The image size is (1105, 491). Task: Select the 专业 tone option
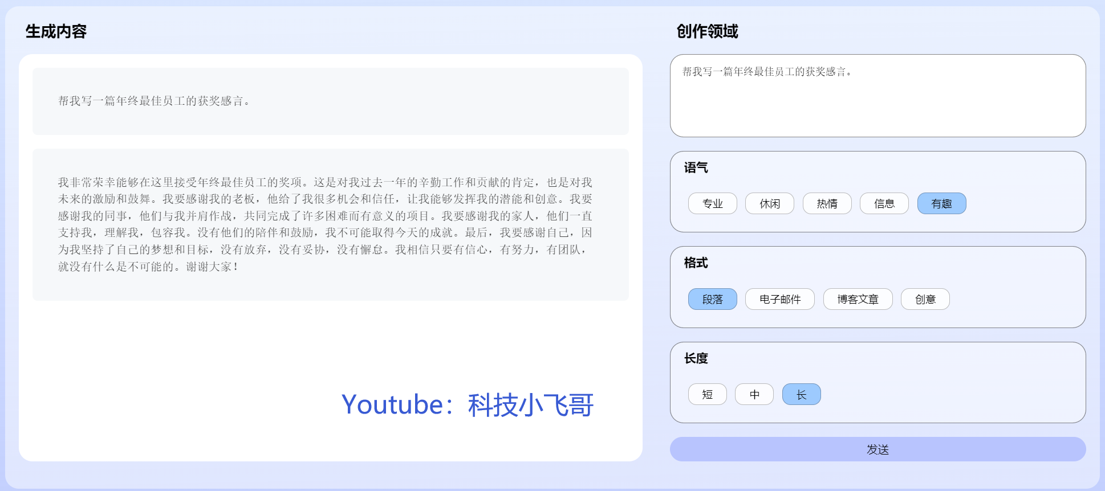[x=712, y=203]
